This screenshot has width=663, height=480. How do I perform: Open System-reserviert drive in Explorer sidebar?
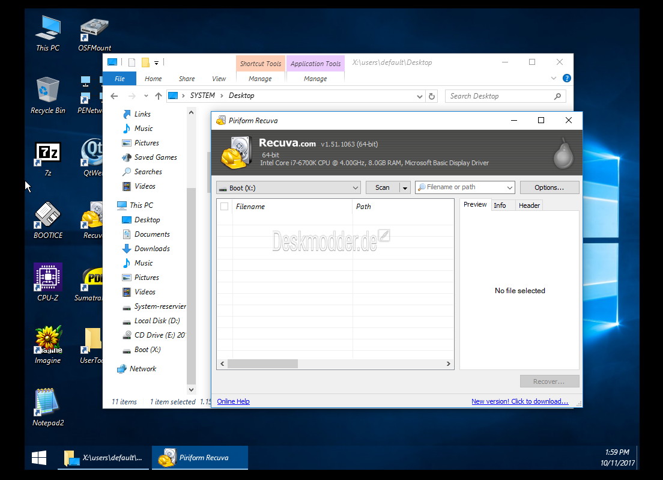pos(154,306)
